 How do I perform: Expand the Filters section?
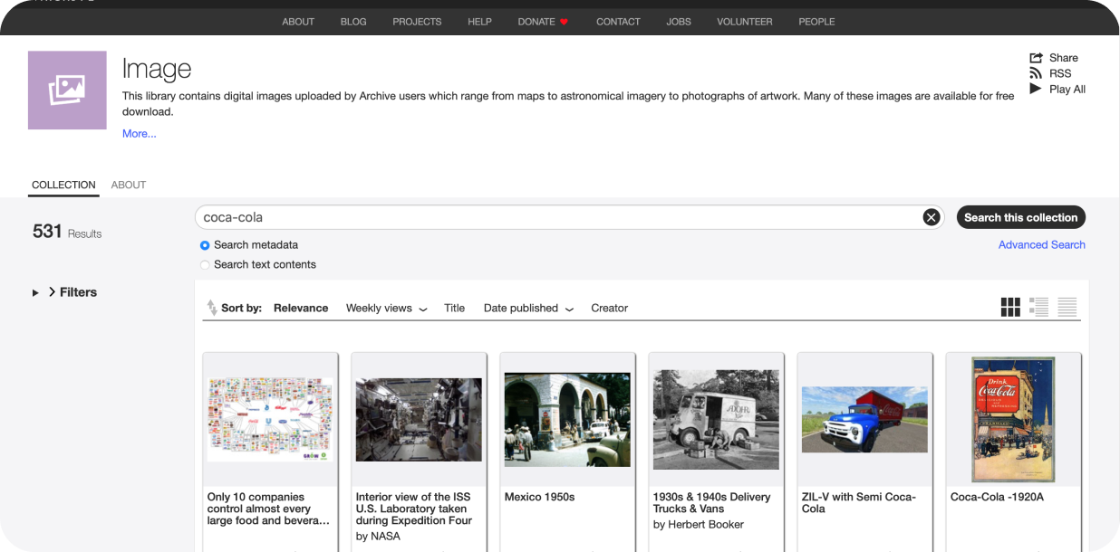pos(64,292)
